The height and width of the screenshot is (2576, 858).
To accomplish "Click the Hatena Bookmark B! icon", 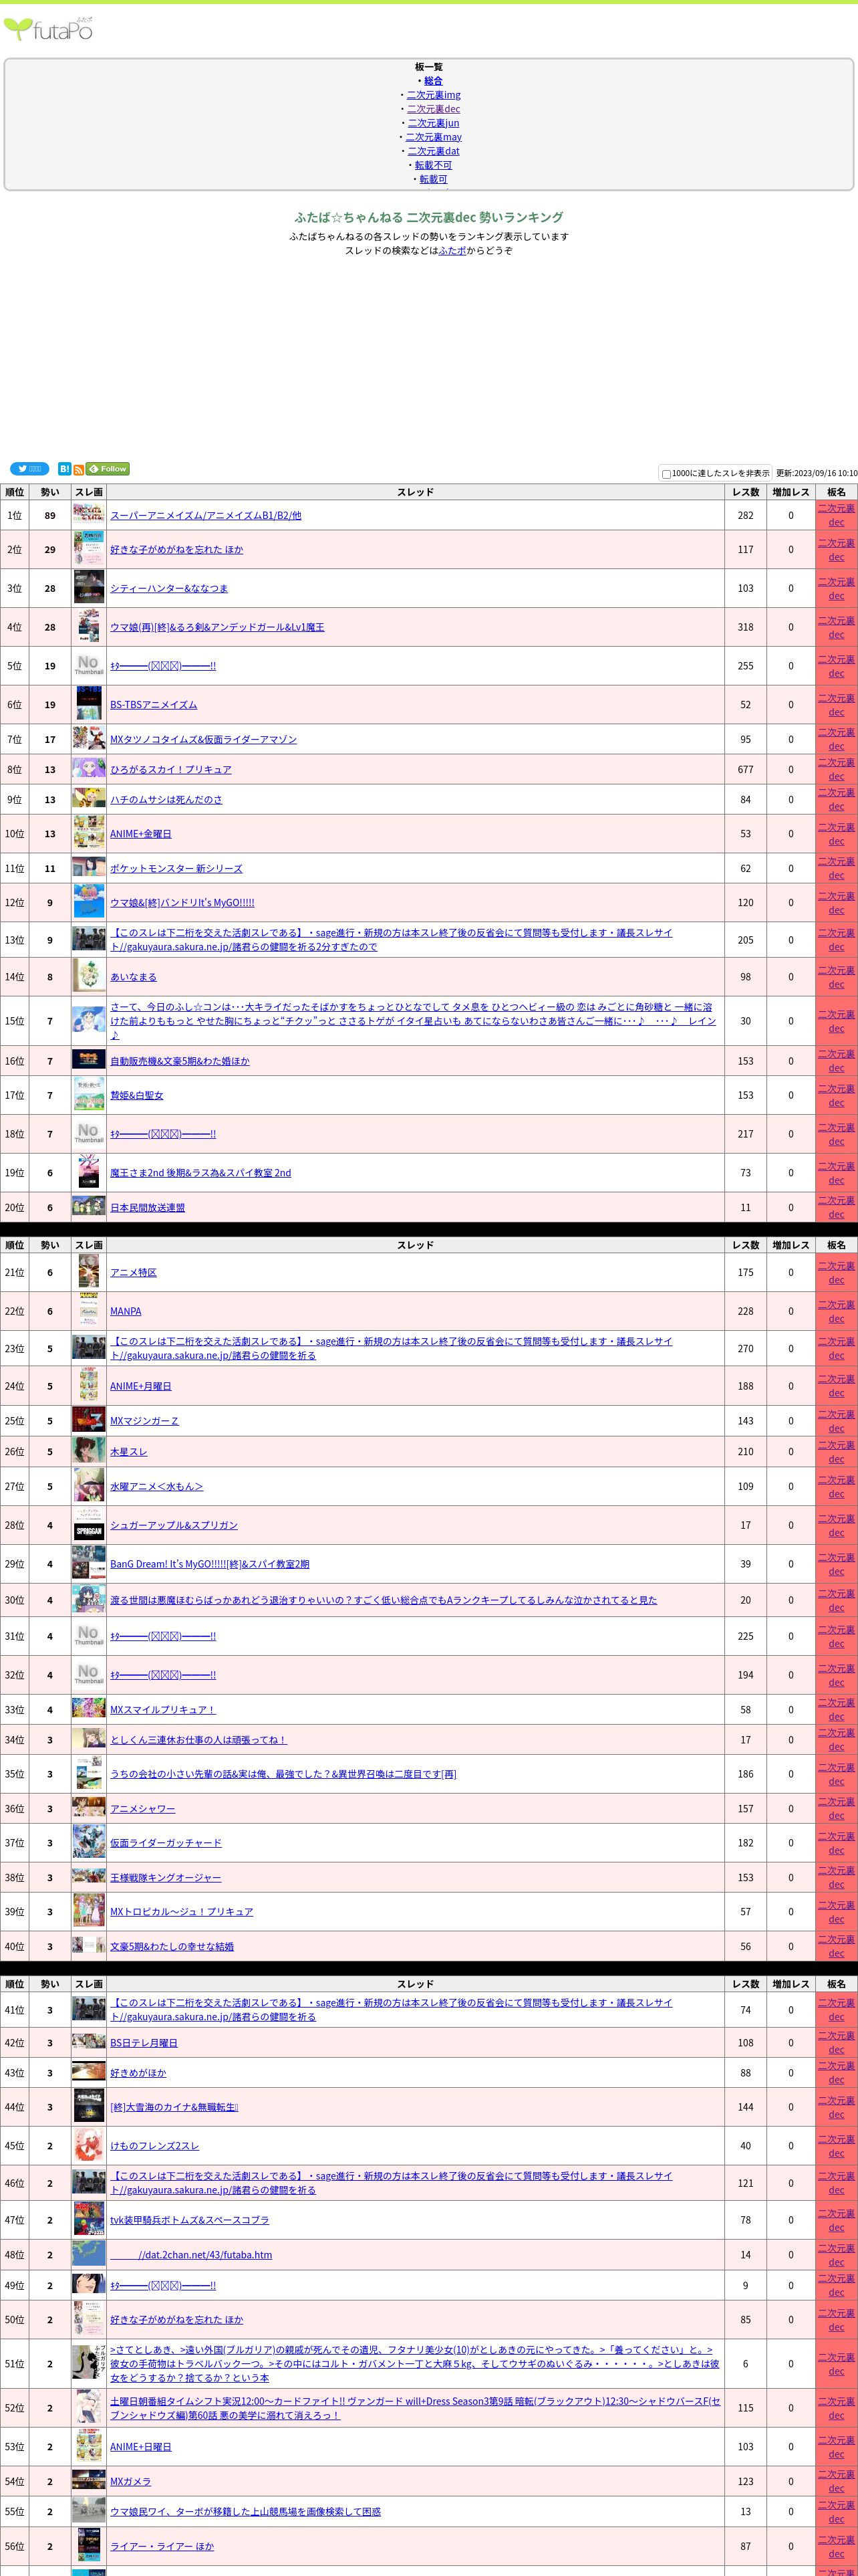I will 64,469.
